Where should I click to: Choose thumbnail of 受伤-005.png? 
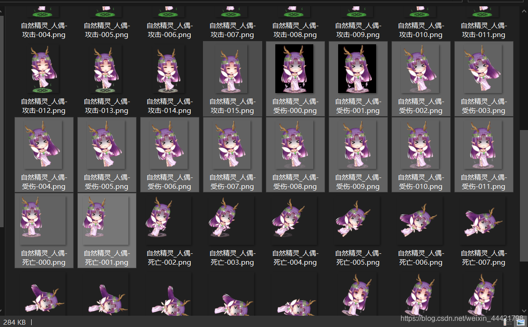point(106,145)
